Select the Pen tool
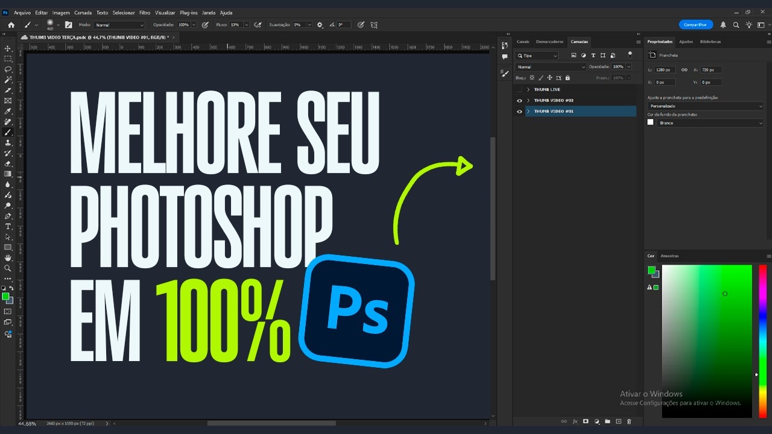 point(8,216)
